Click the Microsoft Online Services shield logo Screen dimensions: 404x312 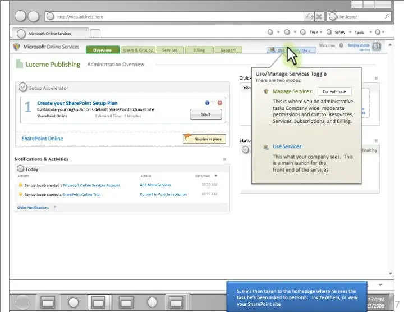(x=16, y=47)
